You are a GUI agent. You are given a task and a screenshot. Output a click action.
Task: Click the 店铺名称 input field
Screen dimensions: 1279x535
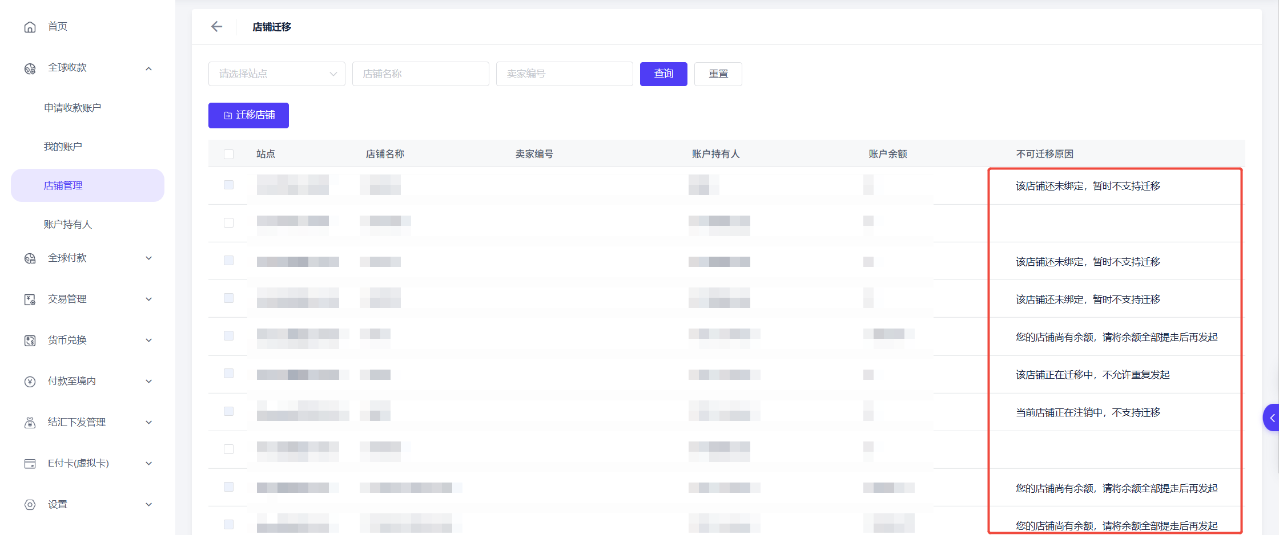[x=421, y=74]
